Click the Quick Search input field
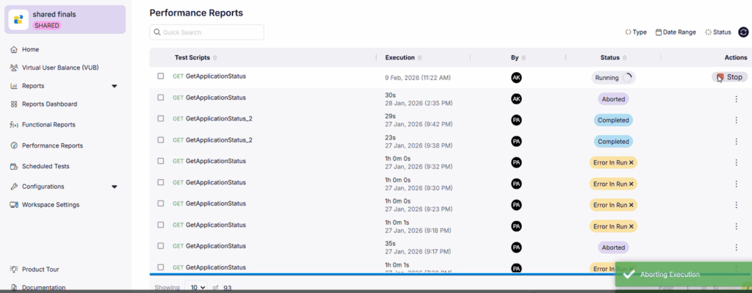 [206, 32]
